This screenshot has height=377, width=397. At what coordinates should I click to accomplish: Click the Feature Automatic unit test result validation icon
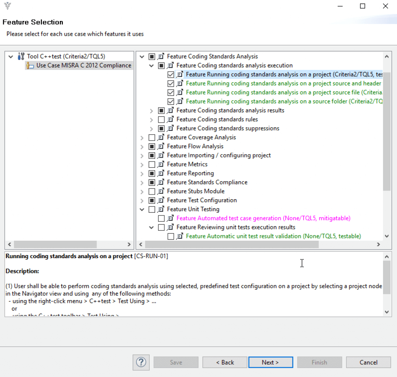(180, 236)
